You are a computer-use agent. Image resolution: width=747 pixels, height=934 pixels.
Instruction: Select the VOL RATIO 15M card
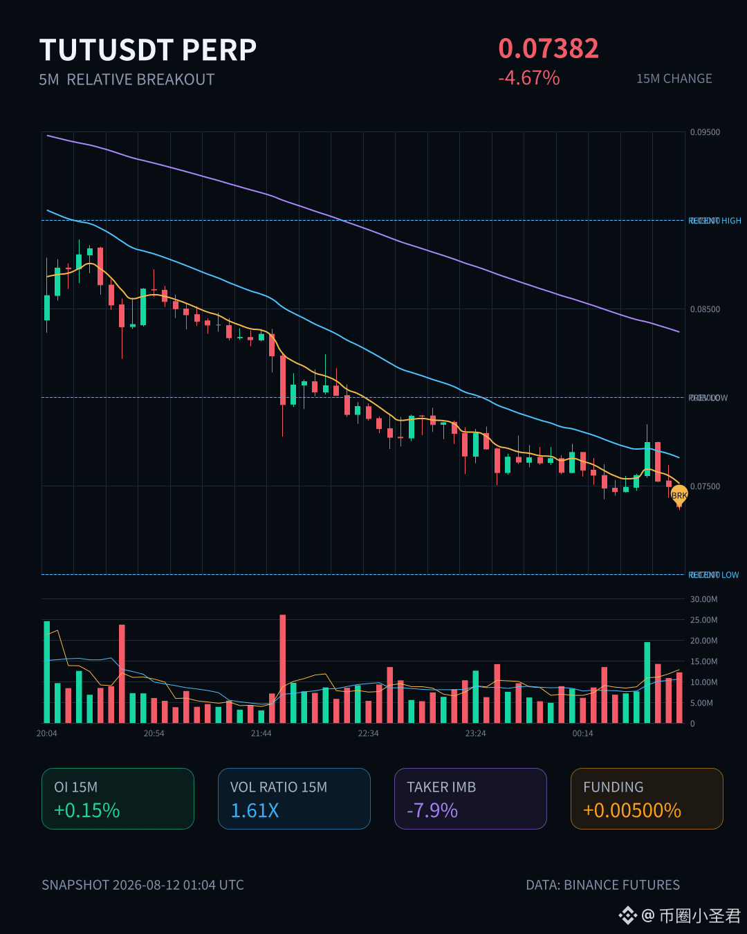[x=294, y=798]
